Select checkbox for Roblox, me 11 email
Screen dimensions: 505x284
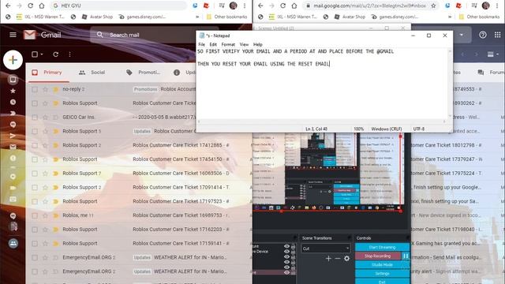click(35, 215)
